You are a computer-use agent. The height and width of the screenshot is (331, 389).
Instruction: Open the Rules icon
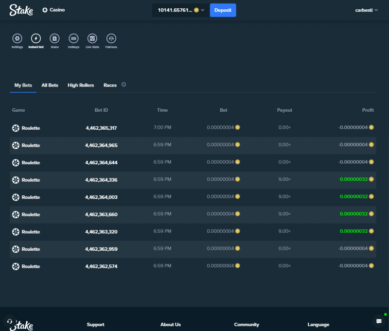click(x=54, y=38)
